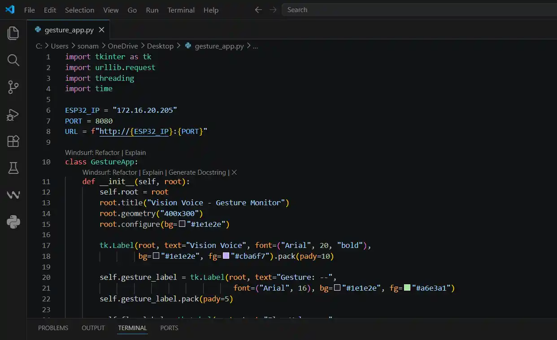The width and height of the screenshot is (557, 340).
Task: Expand the 'Users' breadcrumb segment
Action: (60, 46)
